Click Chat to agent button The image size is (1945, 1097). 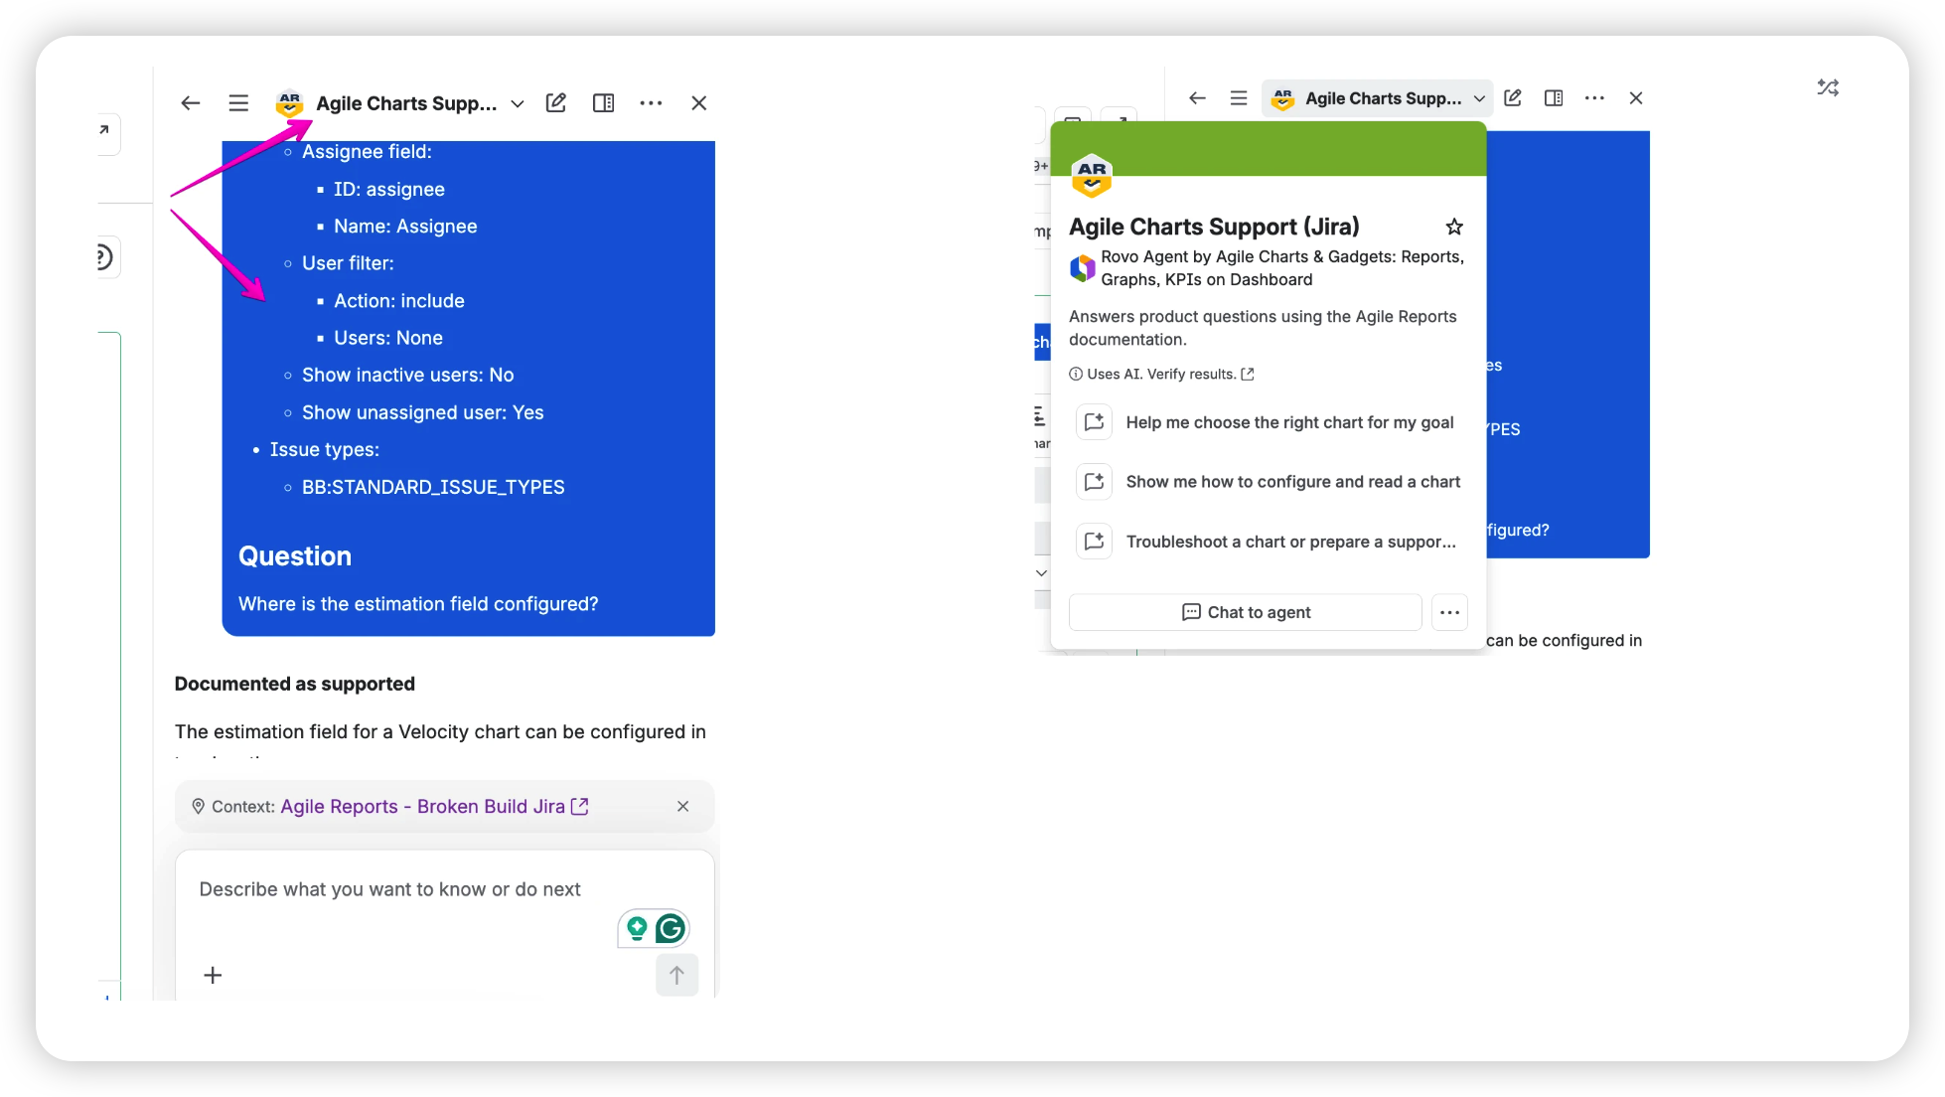[x=1246, y=612]
